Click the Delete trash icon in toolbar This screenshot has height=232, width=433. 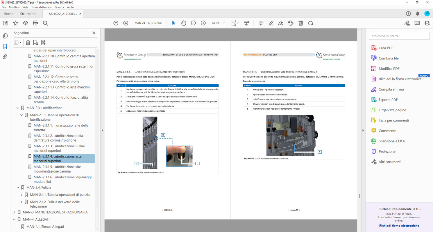click(x=301, y=23)
